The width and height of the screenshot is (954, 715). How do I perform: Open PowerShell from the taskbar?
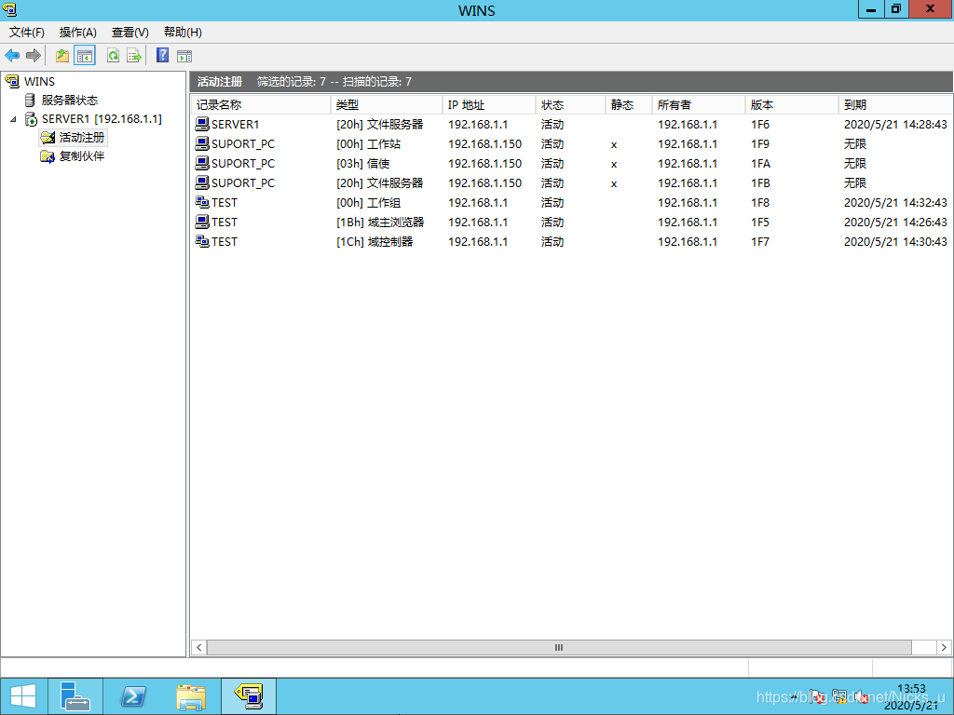132,696
